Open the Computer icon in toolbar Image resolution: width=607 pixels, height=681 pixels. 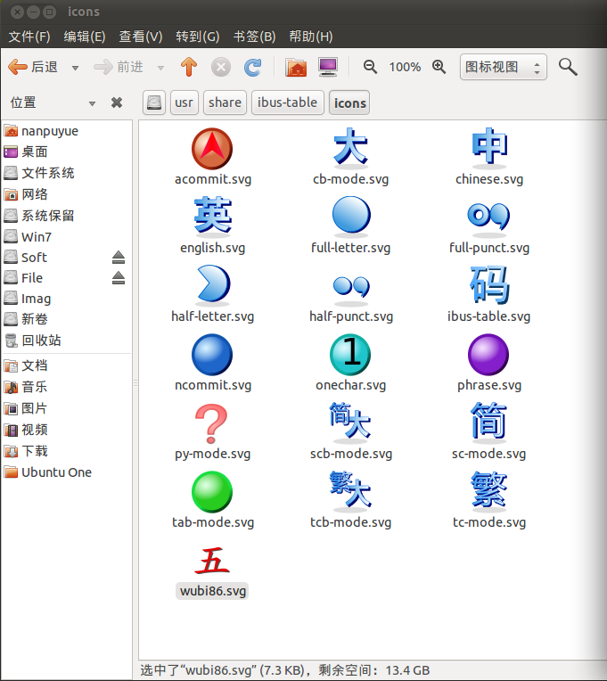[x=328, y=68]
